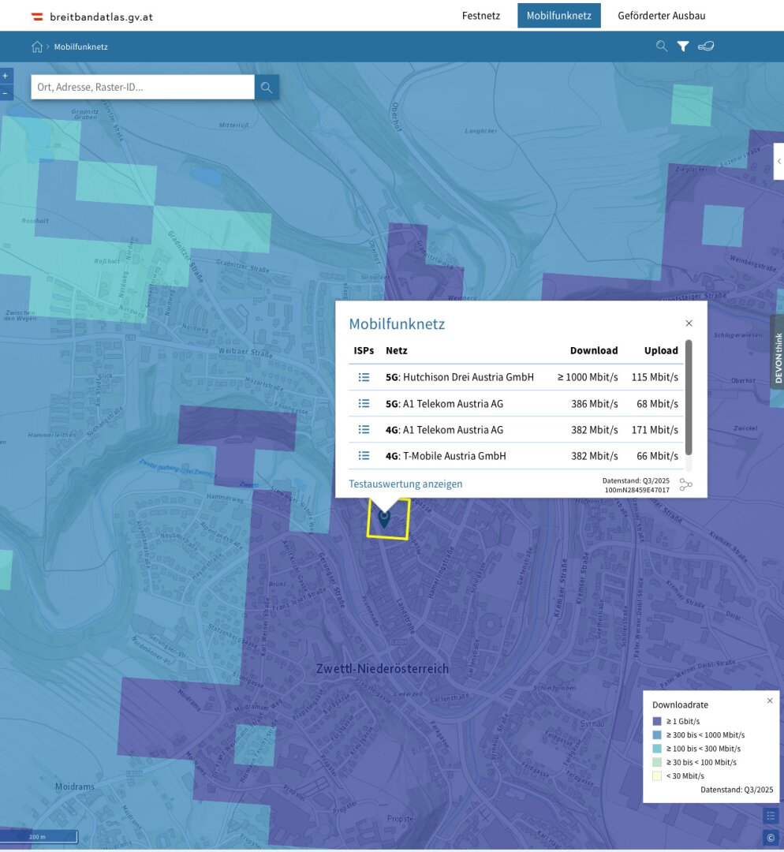This screenshot has height=852, width=784.
Task: Click the share icon in popup
Action: point(685,484)
